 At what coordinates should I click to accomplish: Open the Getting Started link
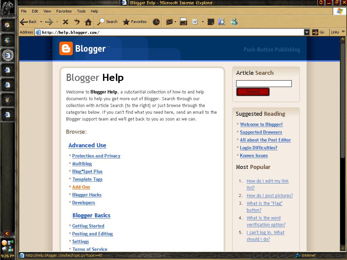(88, 226)
